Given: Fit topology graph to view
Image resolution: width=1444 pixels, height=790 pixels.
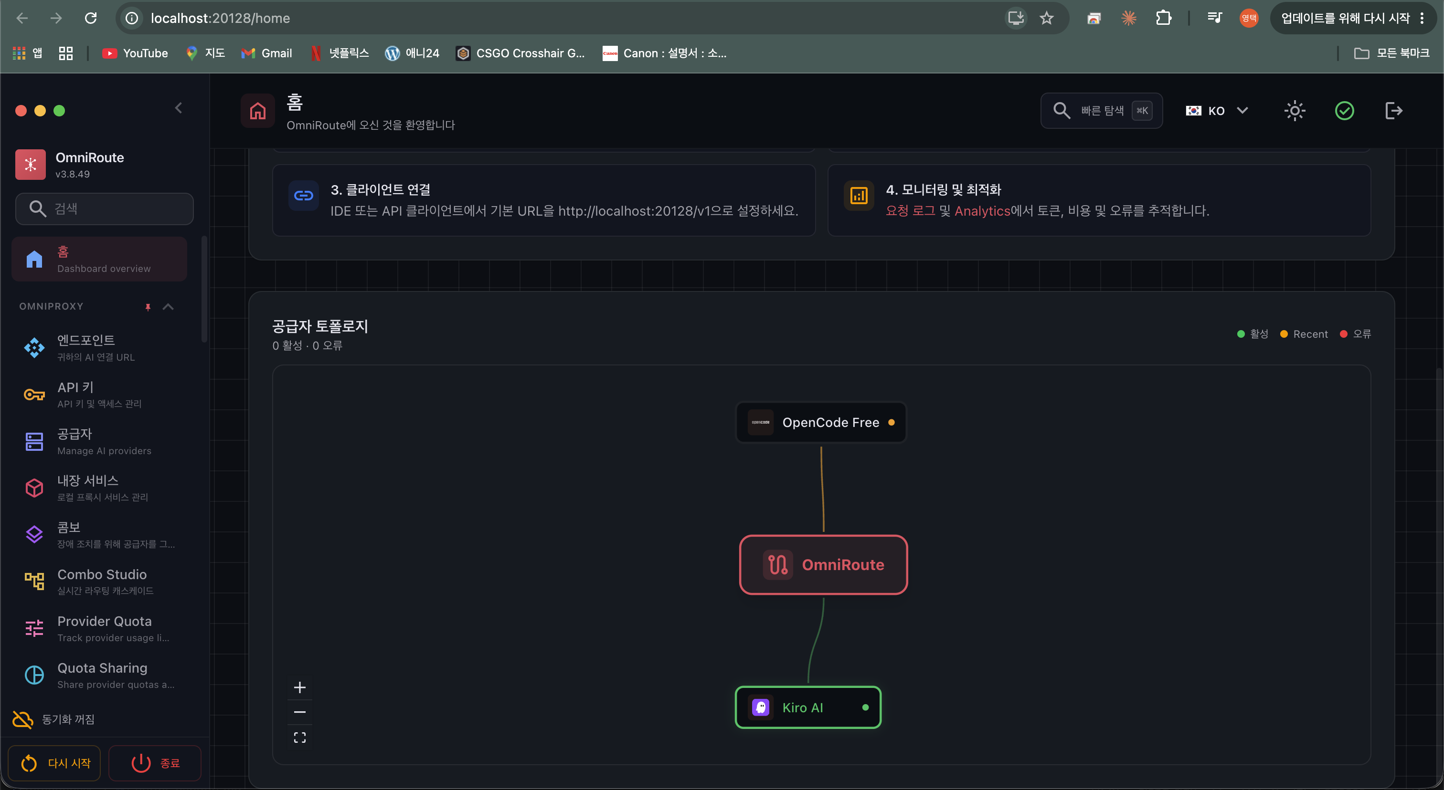Looking at the screenshot, I should [x=300, y=738].
